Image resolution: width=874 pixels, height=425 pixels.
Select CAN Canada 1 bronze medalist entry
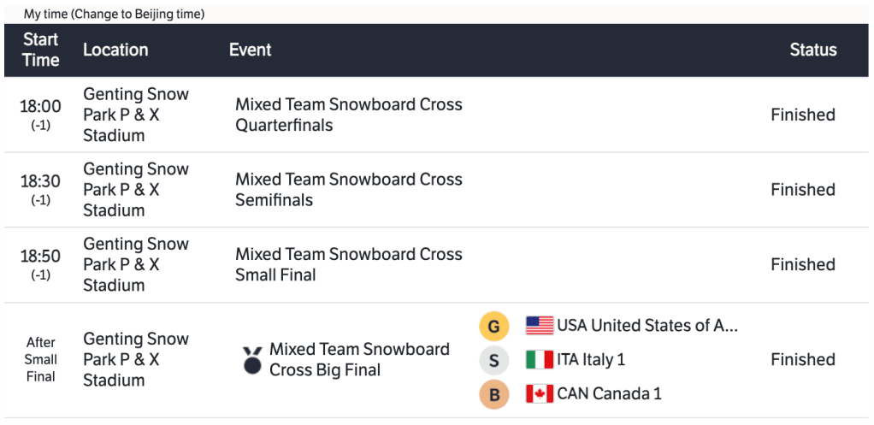(609, 394)
